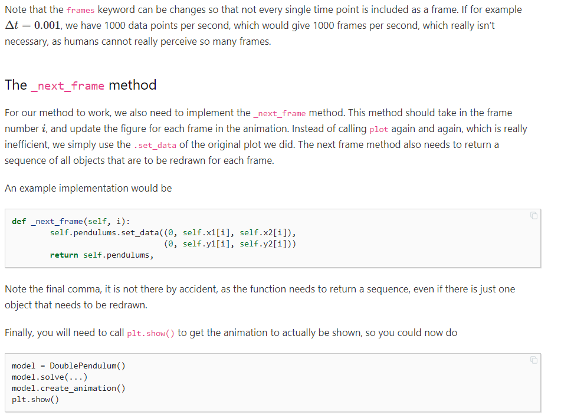
Task: Click the inline '.set_data' code word
Action: 155,145
